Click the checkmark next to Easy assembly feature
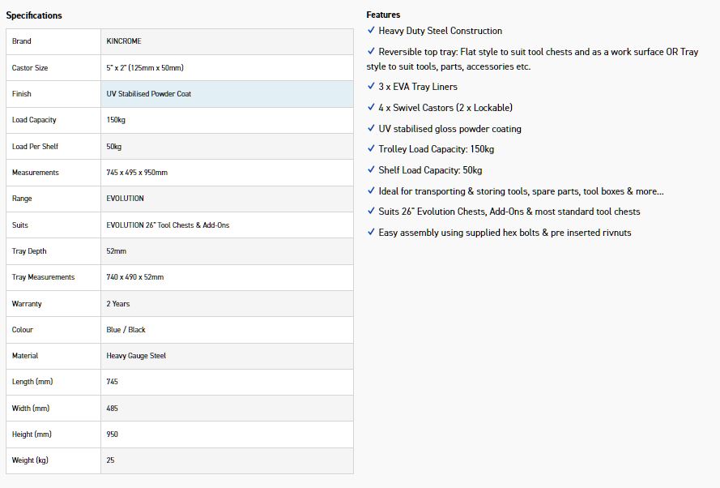The width and height of the screenshot is (720, 488). click(x=370, y=233)
